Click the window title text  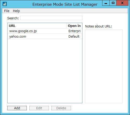[65, 4]
